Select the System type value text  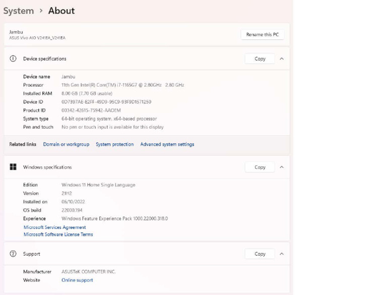pos(109,119)
